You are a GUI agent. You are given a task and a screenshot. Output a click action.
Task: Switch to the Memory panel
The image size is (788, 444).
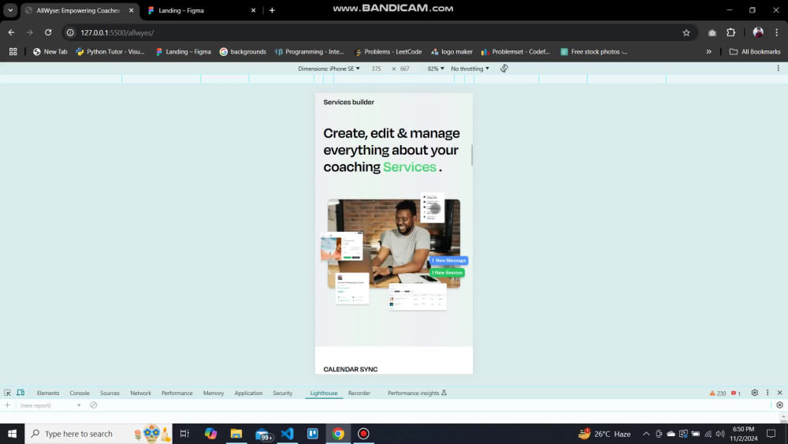point(214,394)
